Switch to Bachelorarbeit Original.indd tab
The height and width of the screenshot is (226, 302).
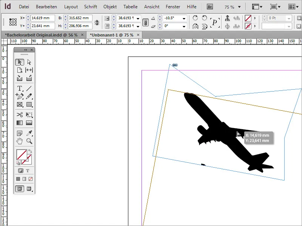point(44,35)
